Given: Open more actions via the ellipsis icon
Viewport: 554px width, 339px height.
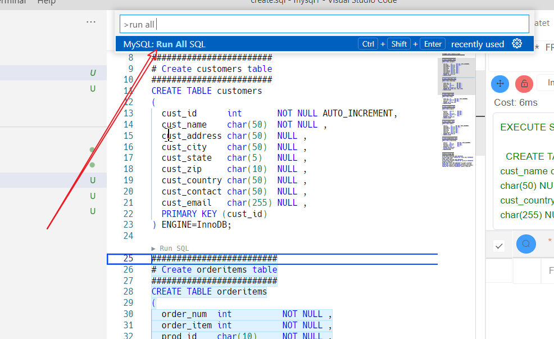Looking at the screenshot, I should click(91, 21).
